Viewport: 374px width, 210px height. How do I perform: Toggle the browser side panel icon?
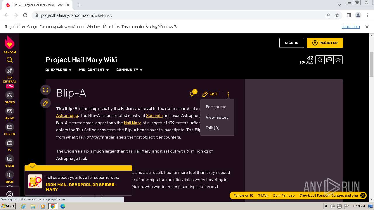[349, 15]
